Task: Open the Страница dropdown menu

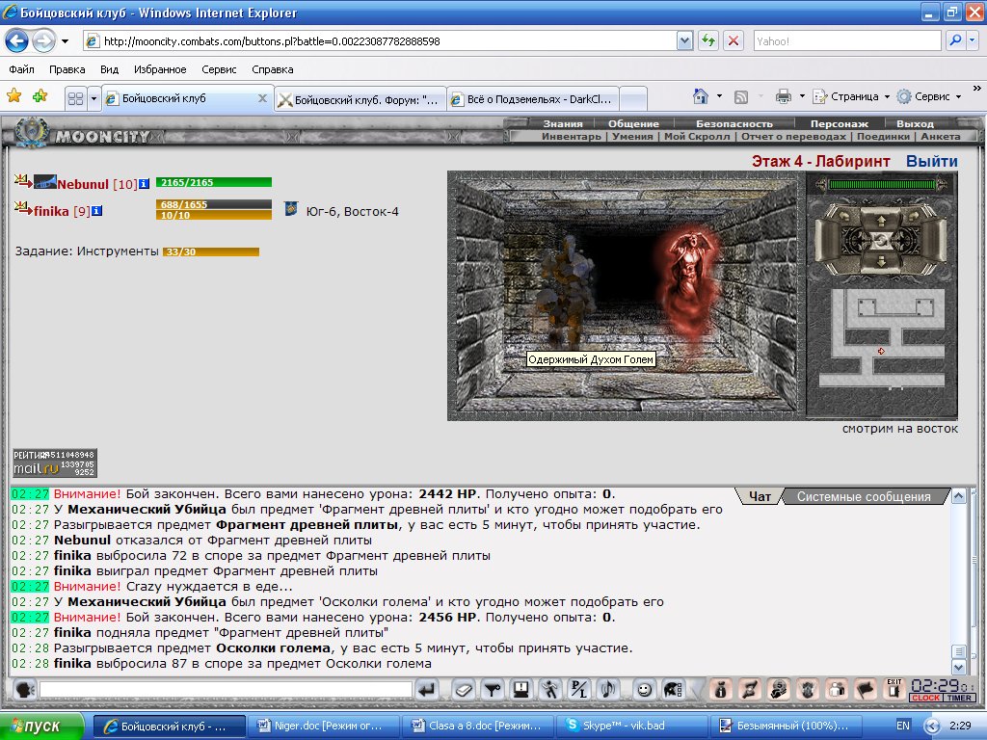Action: tap(851, 96)
